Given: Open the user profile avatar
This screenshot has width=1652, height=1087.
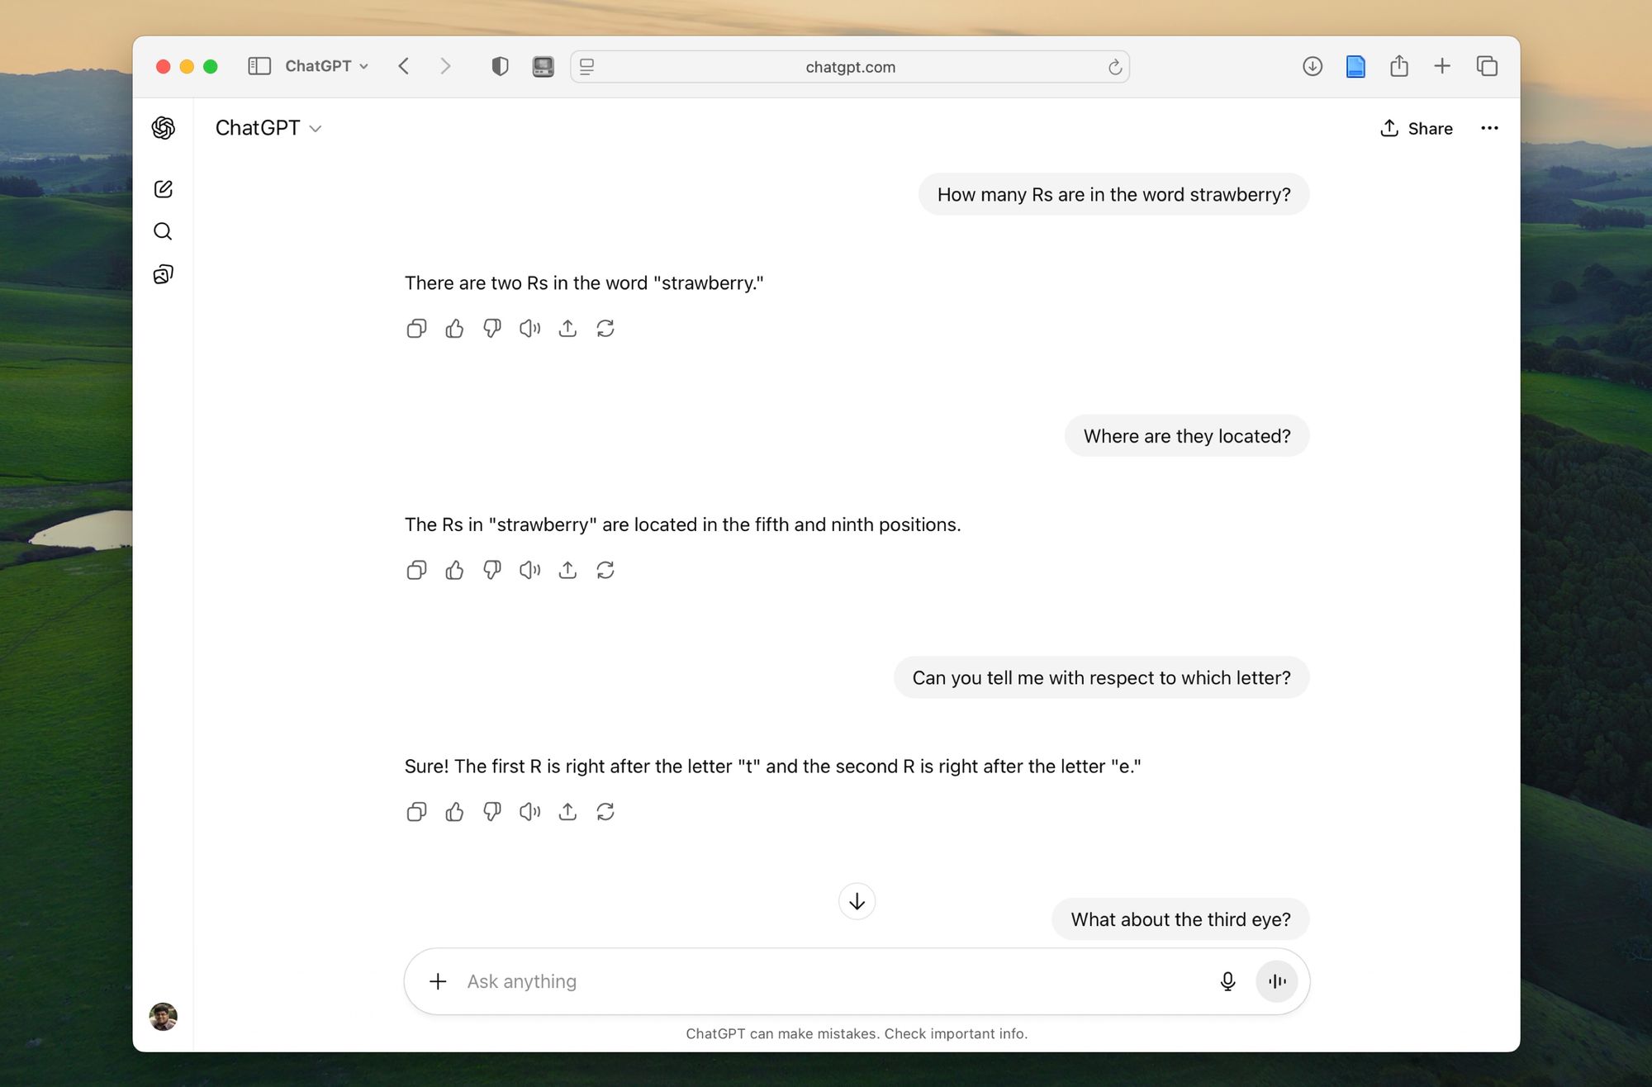Looking at the screenshot, I should pyautogui.click(x=164, y=1017).
